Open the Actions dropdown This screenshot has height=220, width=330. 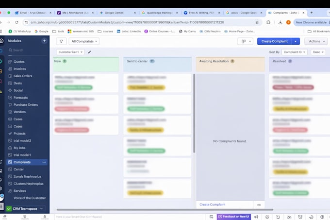(317, 41)
